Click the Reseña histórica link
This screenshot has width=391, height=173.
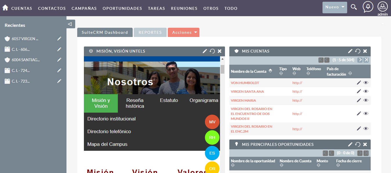pos(135,103)
